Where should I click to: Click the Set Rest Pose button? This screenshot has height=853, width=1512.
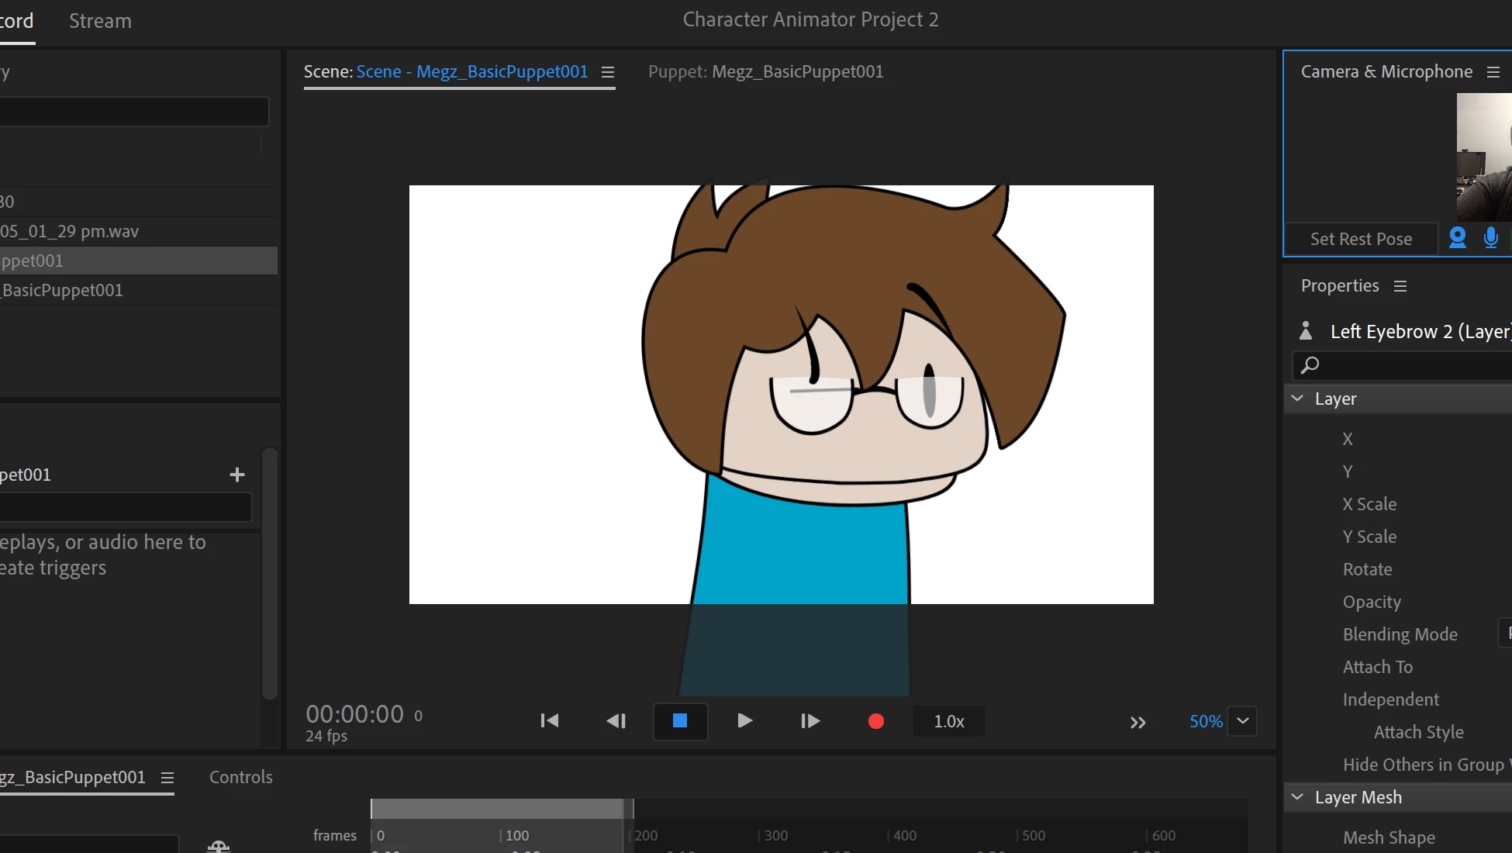click(x=1361, y=239)
